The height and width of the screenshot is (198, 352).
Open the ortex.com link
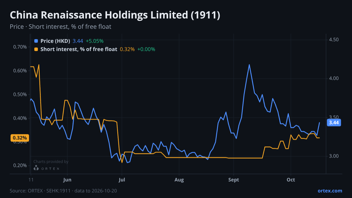click(x=330, y=191)
